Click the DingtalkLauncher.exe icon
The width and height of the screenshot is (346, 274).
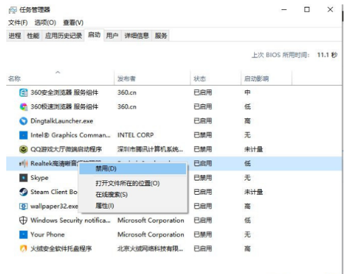23,121
